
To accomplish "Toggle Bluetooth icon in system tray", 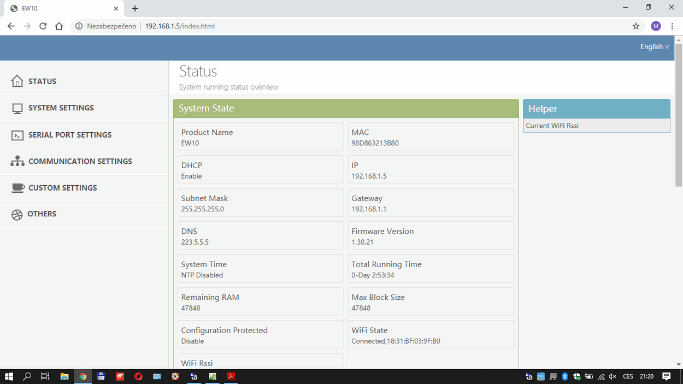I will click(565, 376).
